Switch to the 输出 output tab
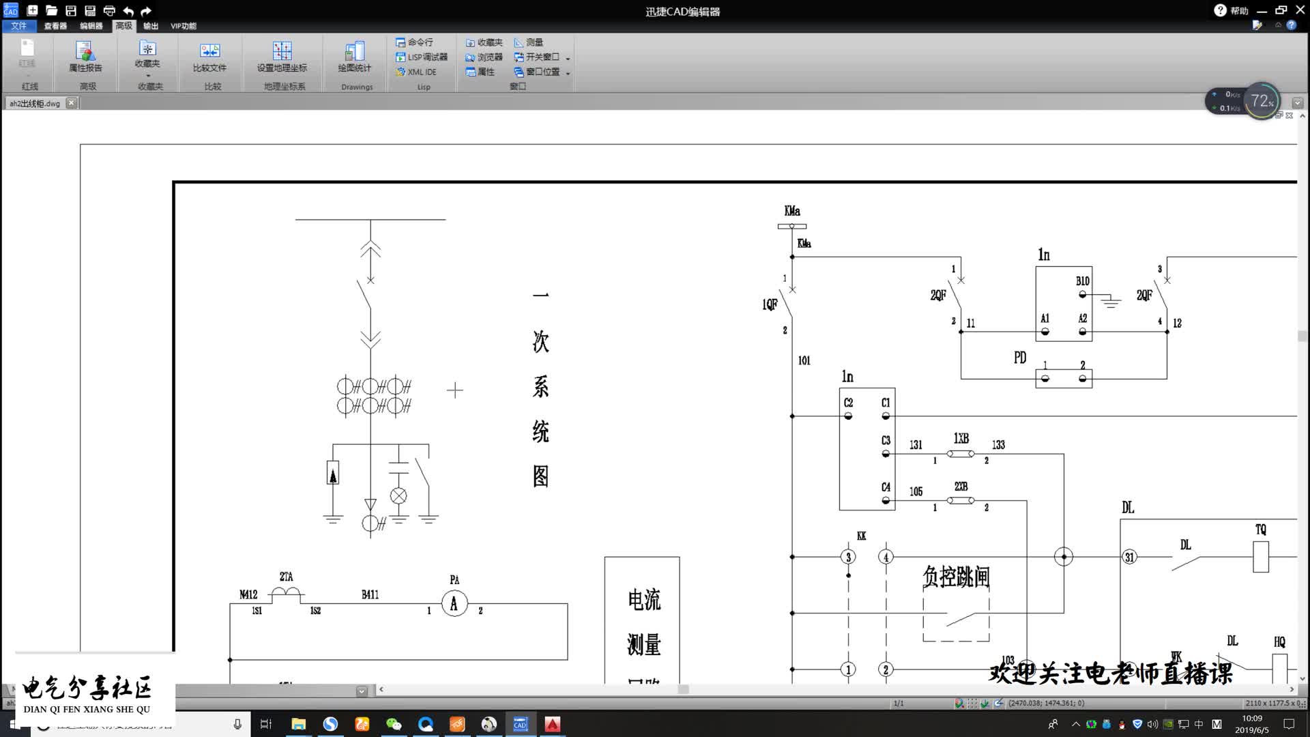The width and height of the screenshot is (1310, 737). click(x=151, y=26)
